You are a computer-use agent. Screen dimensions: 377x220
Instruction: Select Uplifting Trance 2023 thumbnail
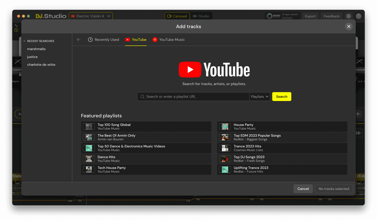coord(225,170)
